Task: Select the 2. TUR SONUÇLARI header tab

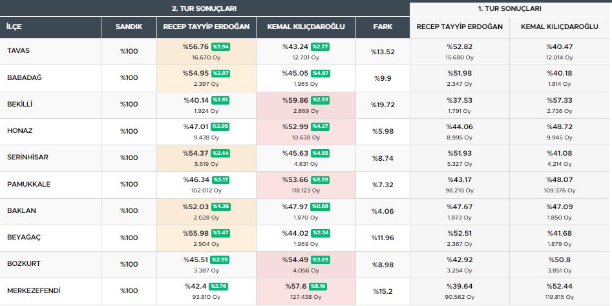Action: [x=204, y=8]
